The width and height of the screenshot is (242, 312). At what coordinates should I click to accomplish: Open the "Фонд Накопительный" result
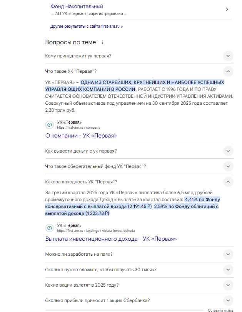[x=77, y=7]
